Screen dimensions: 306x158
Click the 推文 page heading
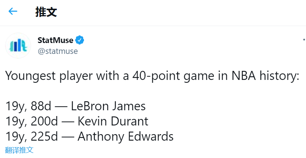(x=46, y=12)
